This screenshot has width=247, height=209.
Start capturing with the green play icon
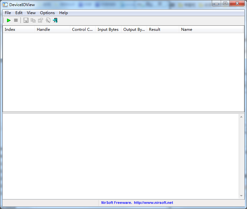[x=9, y=20]
